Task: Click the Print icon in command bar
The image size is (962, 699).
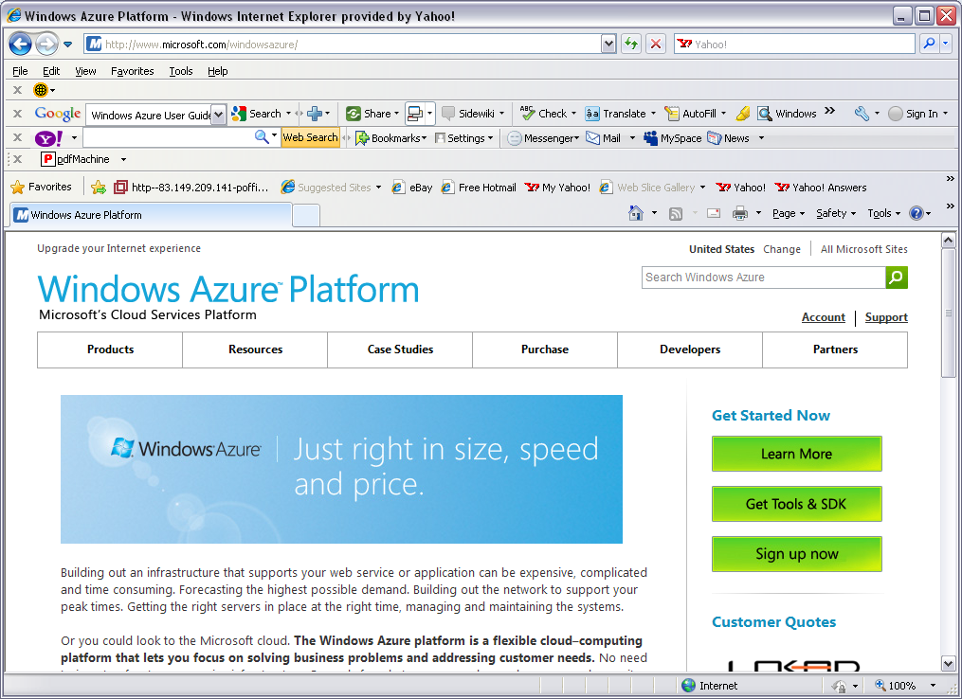Action: pos(739,213)
